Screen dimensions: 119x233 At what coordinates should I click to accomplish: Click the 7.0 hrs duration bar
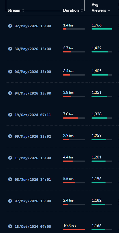74,118
